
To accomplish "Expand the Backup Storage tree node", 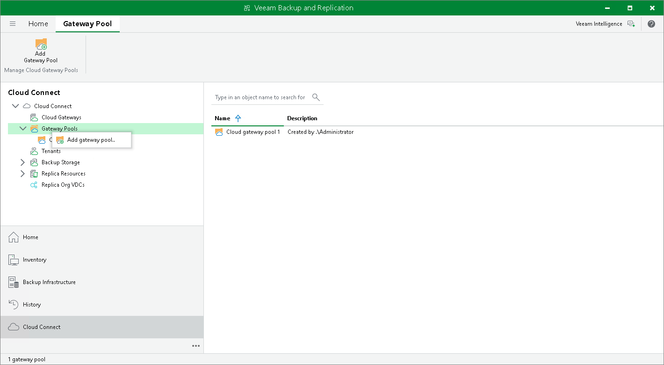I will (22, 162).
